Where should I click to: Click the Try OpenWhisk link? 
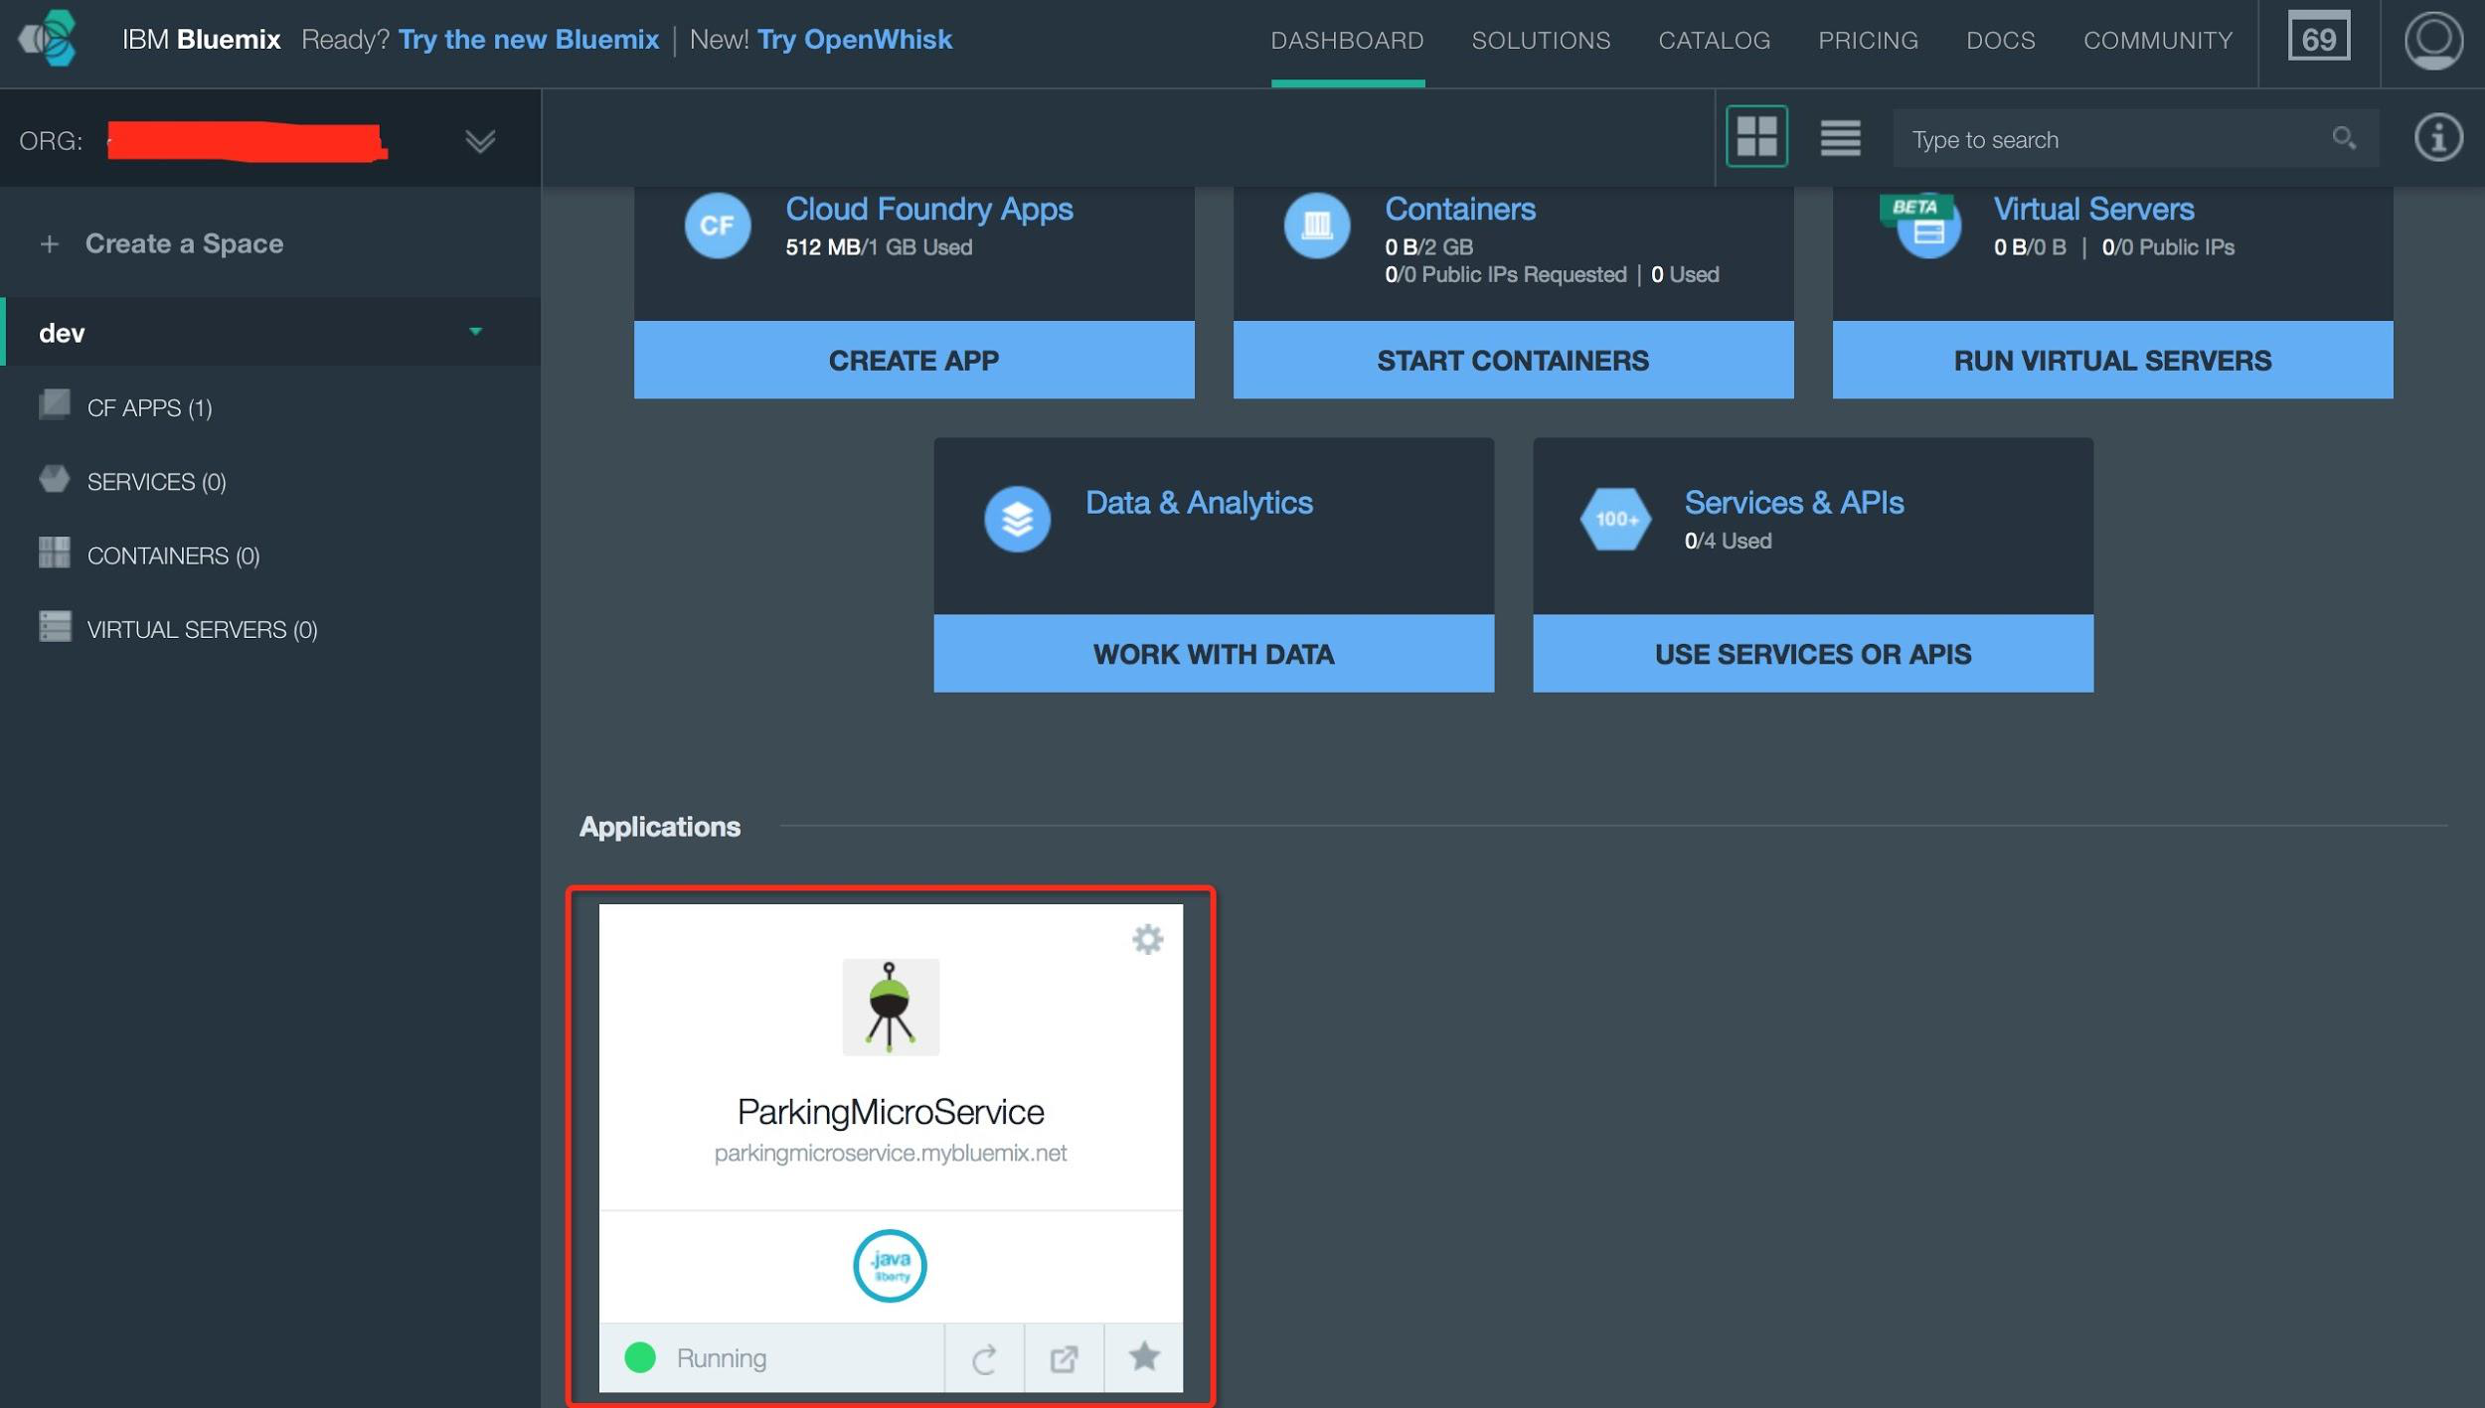(x=855, y=40)
